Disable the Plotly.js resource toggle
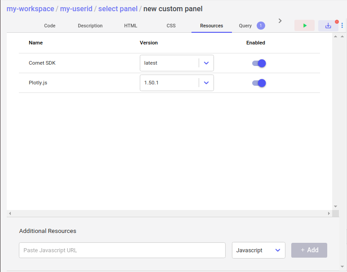This screenshot has width=347, height=272. tap(259, 83)
